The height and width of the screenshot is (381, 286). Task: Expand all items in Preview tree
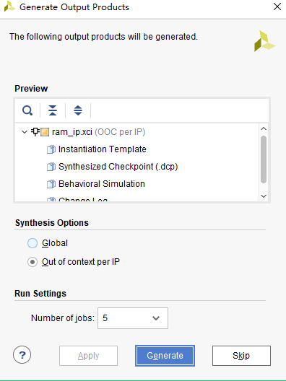coord(78,110)
